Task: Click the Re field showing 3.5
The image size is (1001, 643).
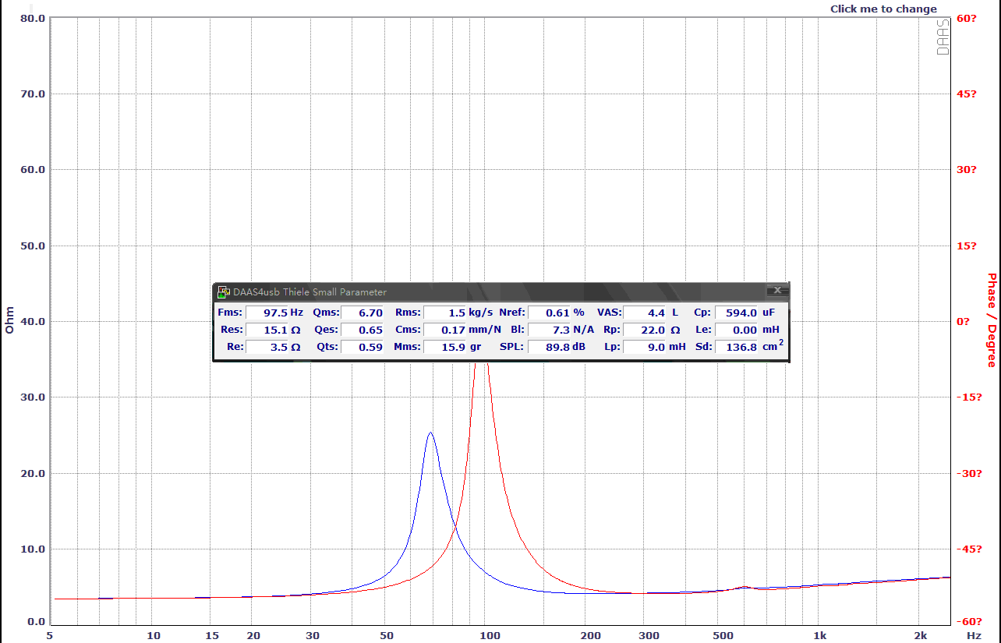Action: pyautogui.click(x=267, y=347)
